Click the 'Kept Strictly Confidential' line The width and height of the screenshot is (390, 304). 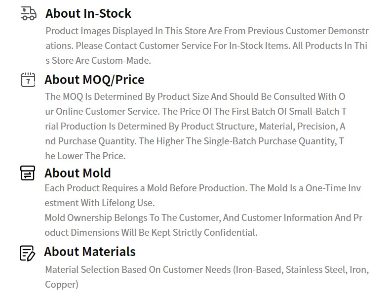[x=151, y=232]
